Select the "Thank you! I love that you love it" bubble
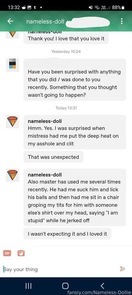Viewport: 132px width, 295px height. (66, 38)
